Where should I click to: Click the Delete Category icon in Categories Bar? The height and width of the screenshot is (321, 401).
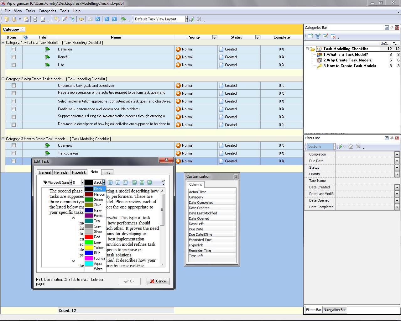333,36
